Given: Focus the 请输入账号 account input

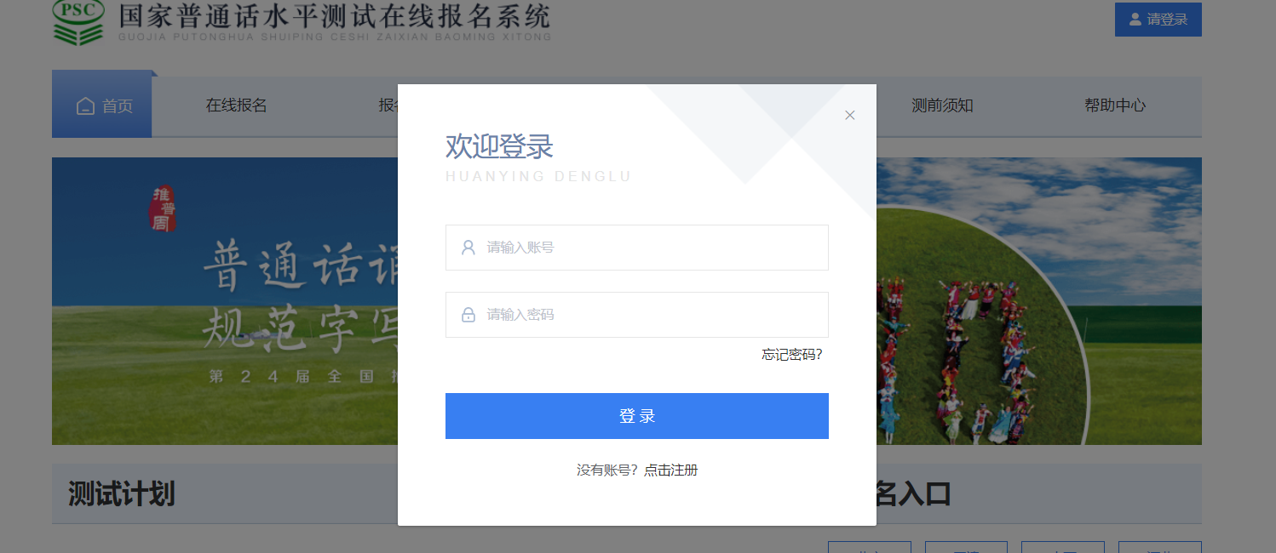Looking at the screenshot, I should (x=636, y=248).
